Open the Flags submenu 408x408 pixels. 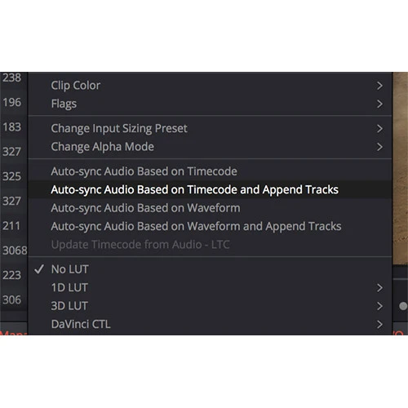[210, 104]
